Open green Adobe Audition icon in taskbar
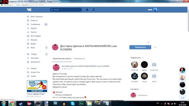This screenshot has width=189, height=106. point(81,103)
